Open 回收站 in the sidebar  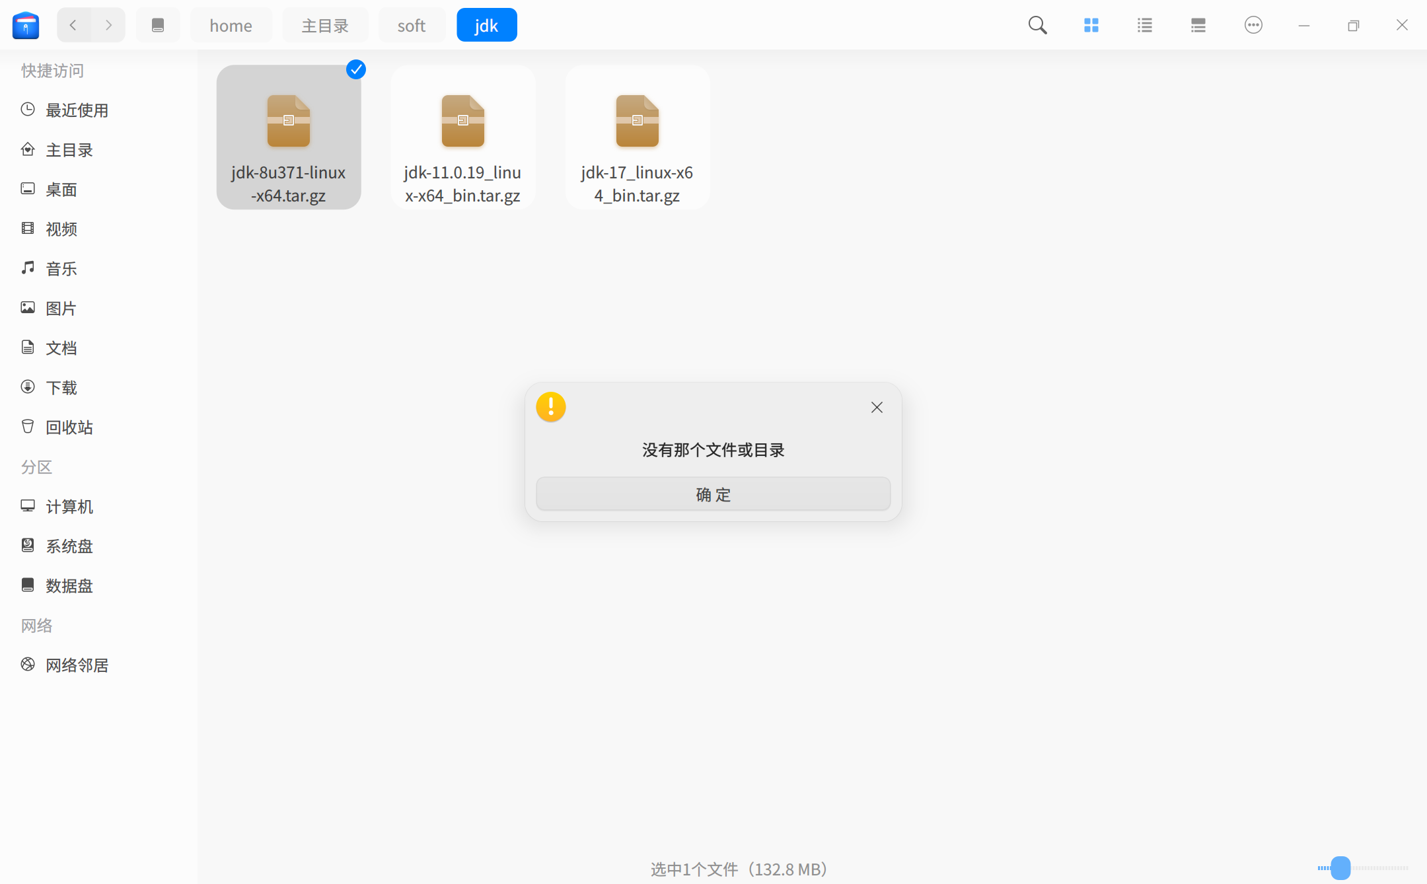click(x=69, y=427)
